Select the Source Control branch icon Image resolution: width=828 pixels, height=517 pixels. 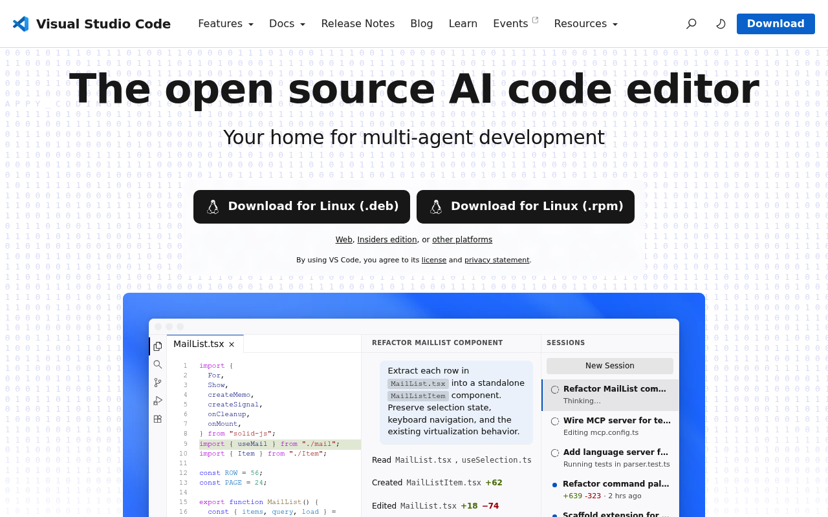click(158, 383)
